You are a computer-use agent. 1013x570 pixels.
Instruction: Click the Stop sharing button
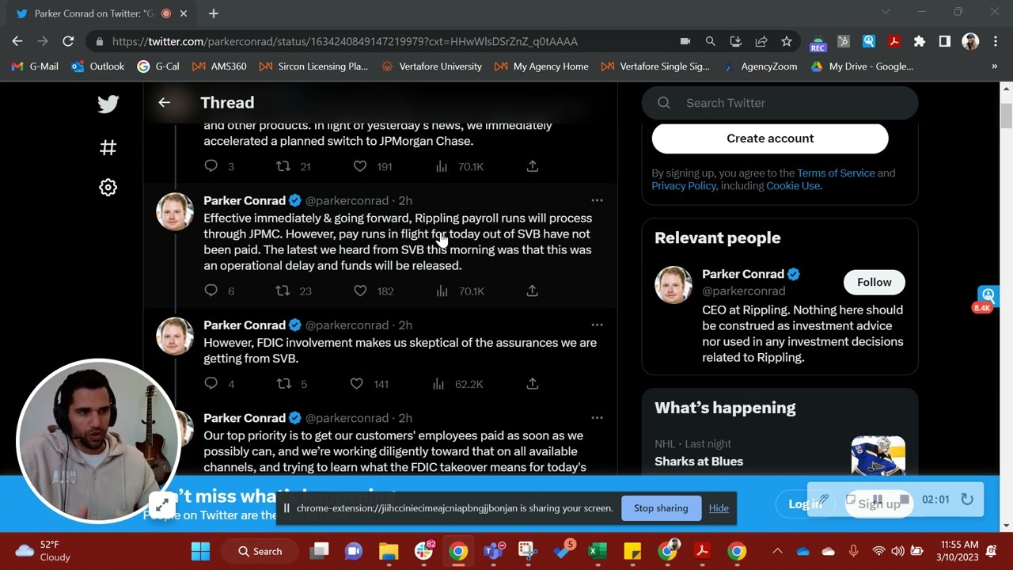661,508
